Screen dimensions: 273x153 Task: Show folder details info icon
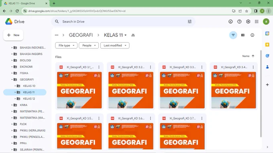click(252, 35)
